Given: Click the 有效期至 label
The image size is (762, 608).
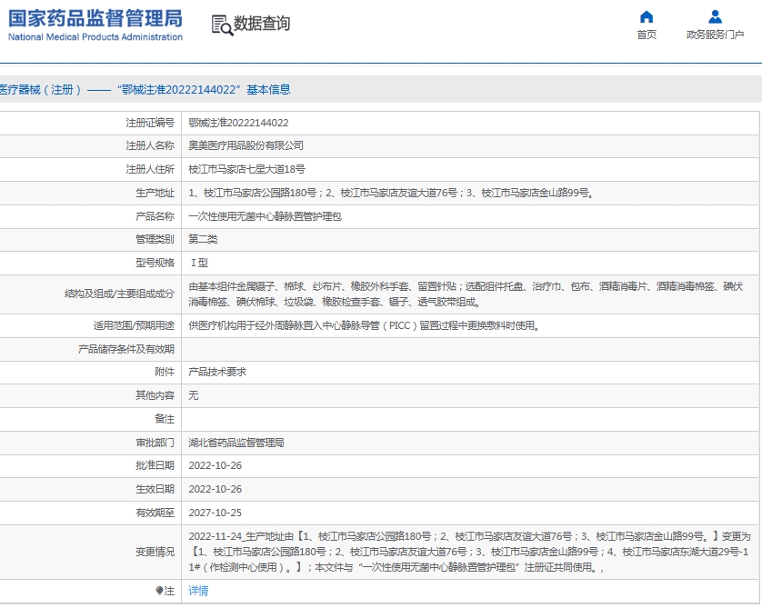Looking at the screenshot, I should [x=155, y=513].
